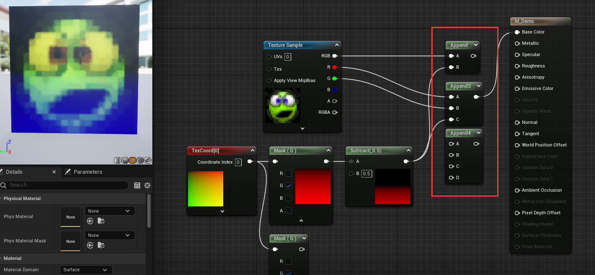Switch to the Parameters tab
Screen dimensions: 595x275
pyautogui.click(x=88, y=172)
